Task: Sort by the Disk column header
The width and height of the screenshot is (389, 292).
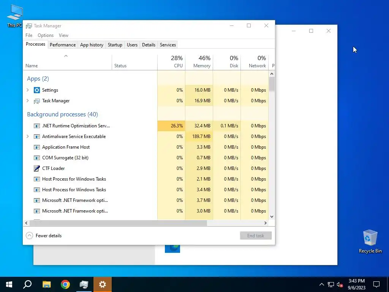Action: pos(227,62)
